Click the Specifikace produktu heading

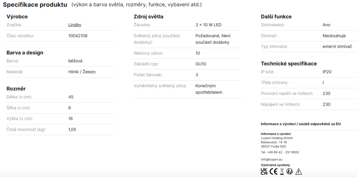tap(35, 4)
